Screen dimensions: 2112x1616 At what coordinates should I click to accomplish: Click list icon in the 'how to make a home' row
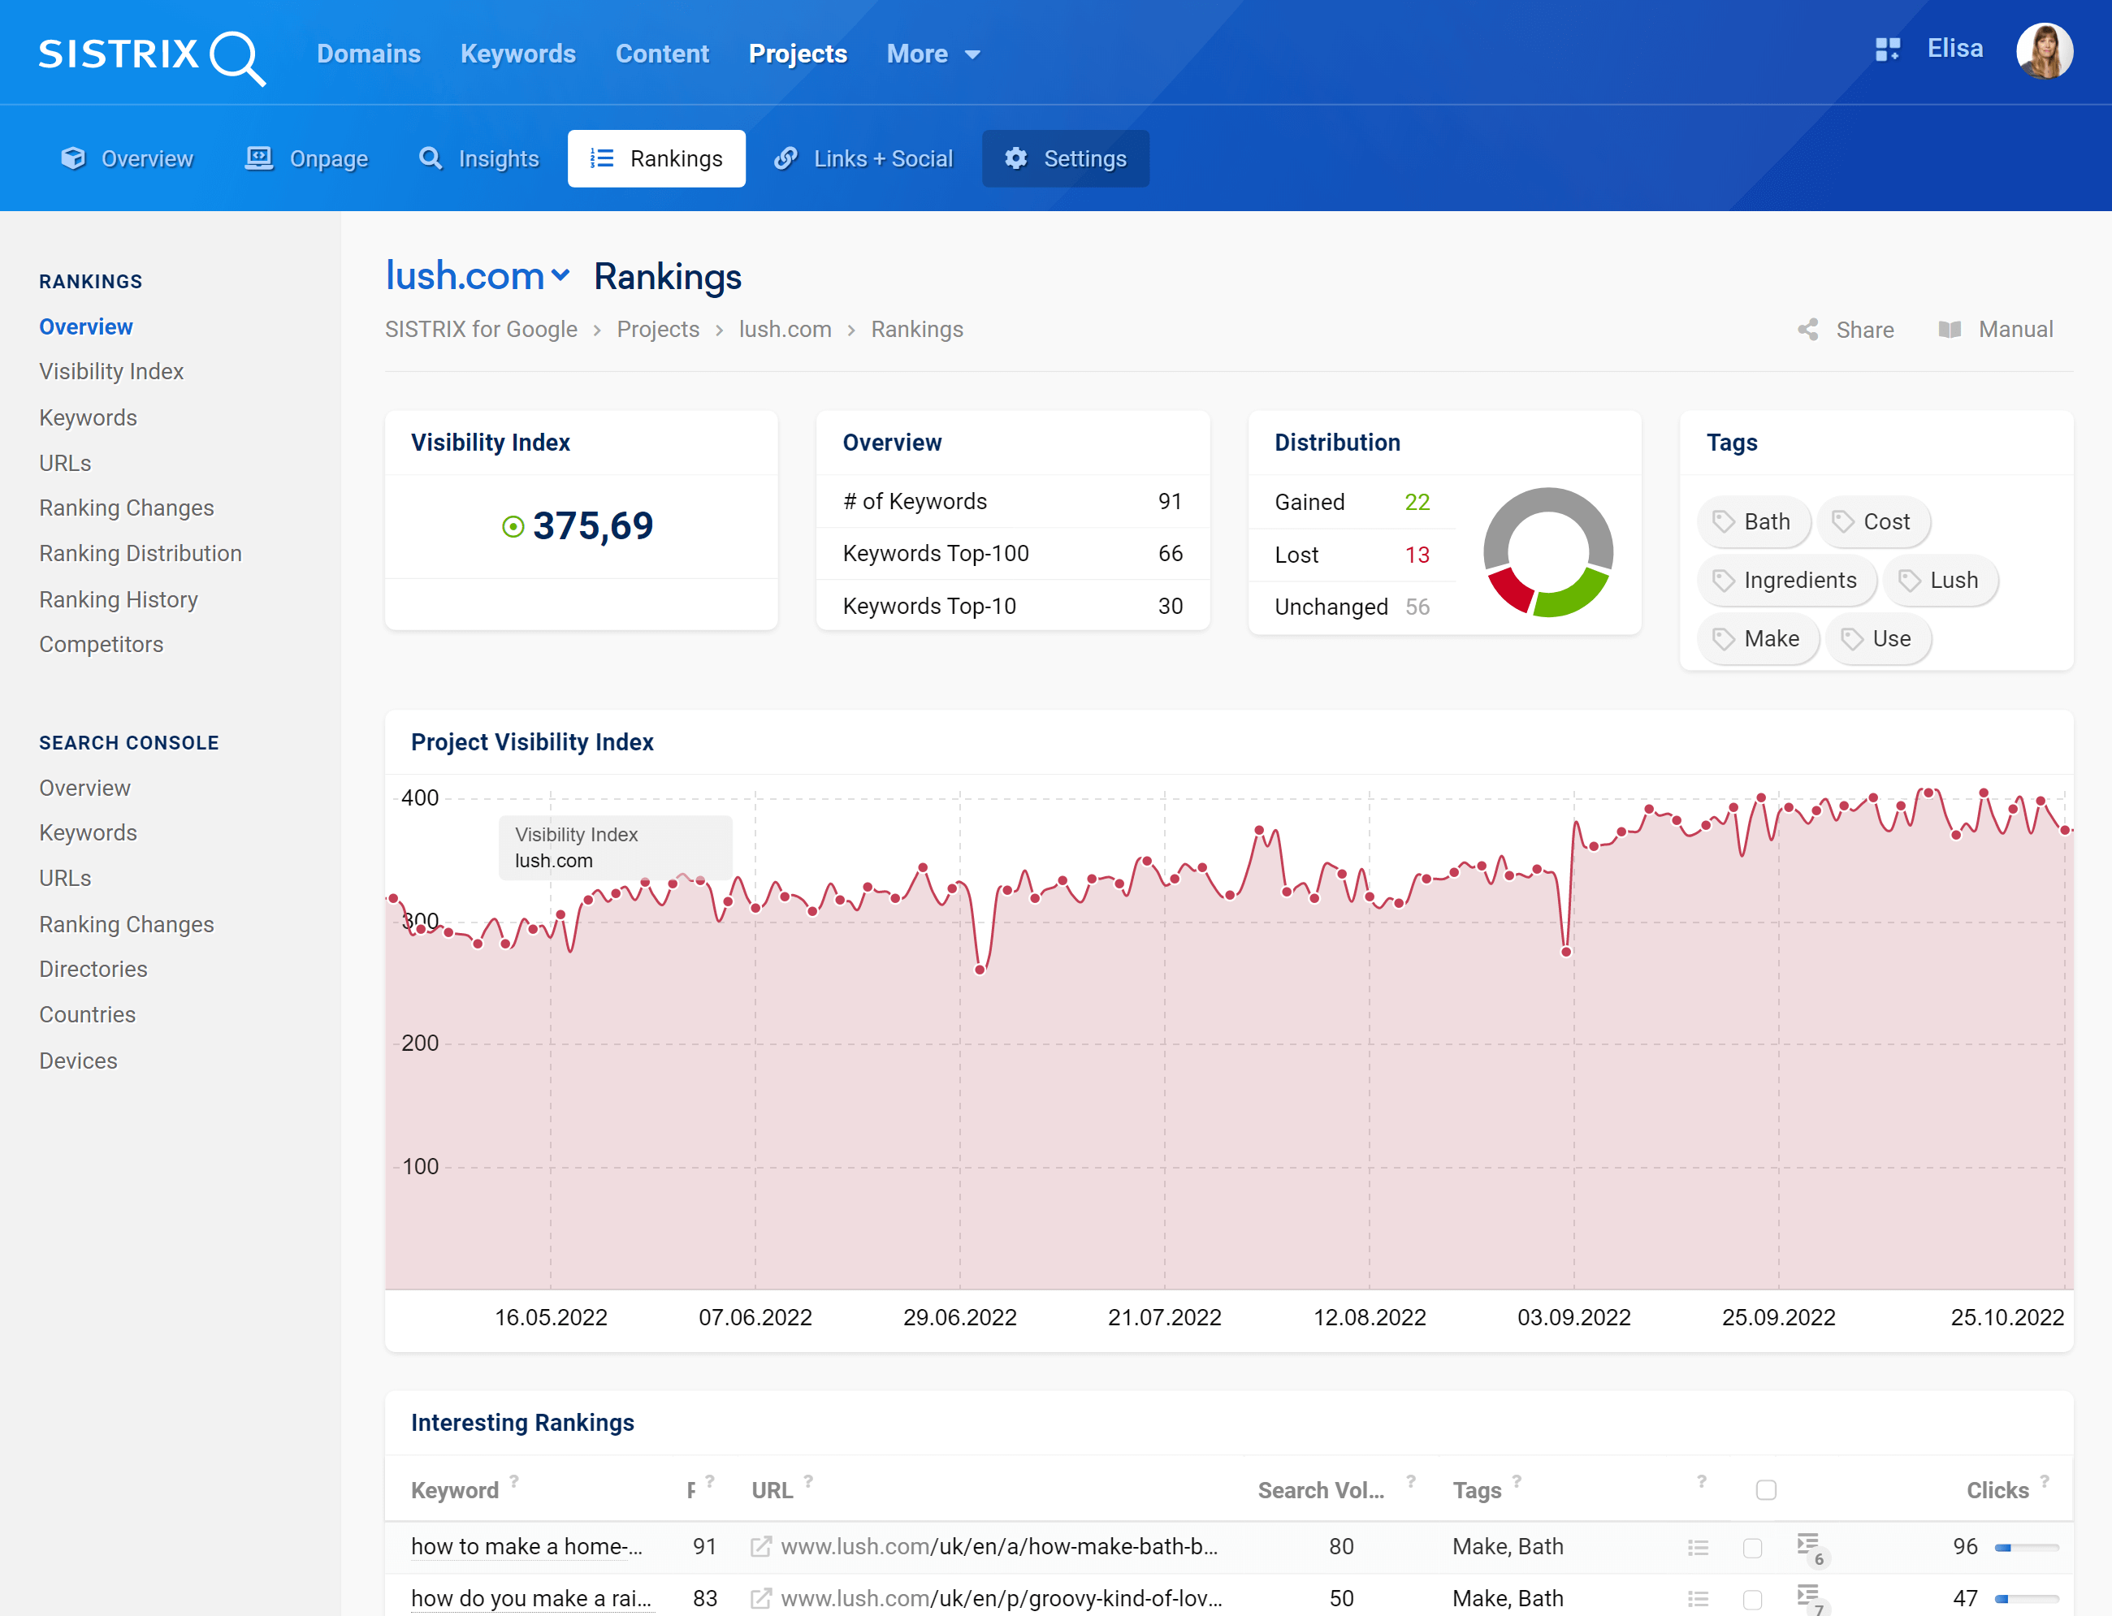(x=1699, y=1547)
